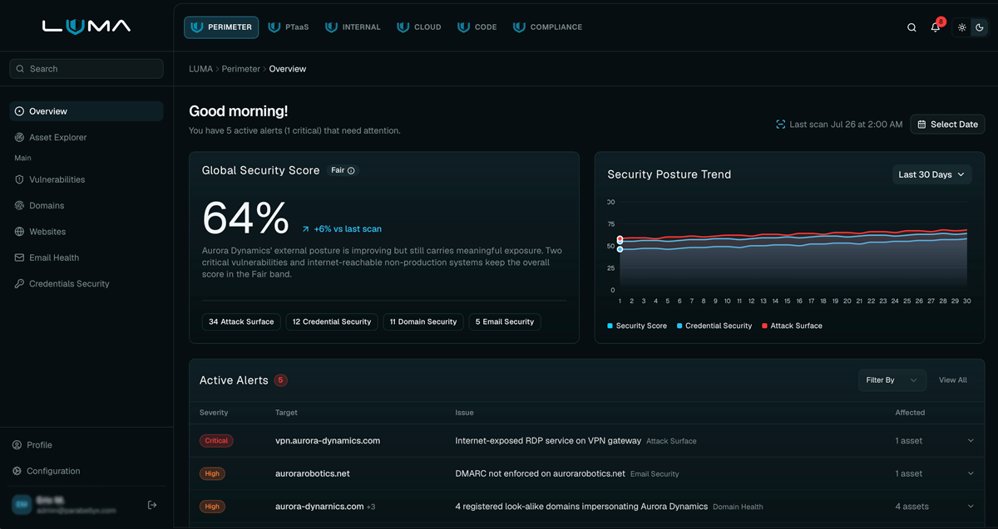Click the Asset Explorer icon
Viewport: 998px width, 529px height.
[20, 137]
